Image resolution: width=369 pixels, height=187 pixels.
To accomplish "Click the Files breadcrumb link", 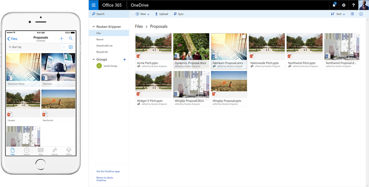I will (x=139, y=26).
